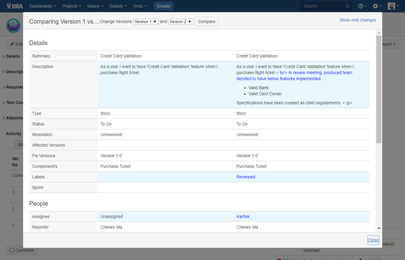Expand the Issues dropdown menu
This screenshot has height=260, width=405.
point(95,6)
